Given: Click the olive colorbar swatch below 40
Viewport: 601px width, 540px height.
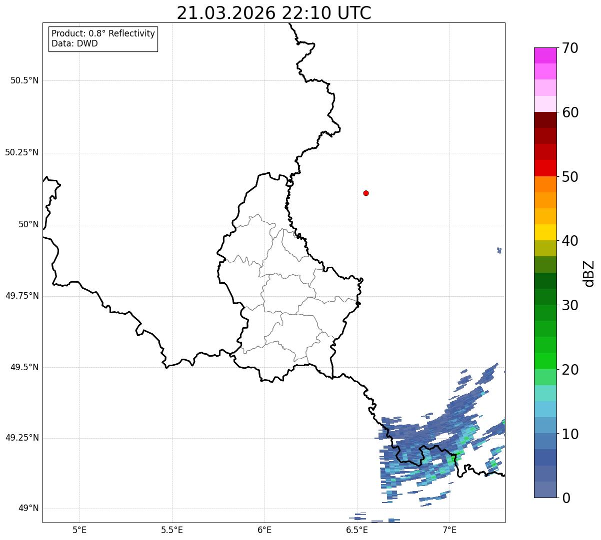Looking at the screenshot, I should pos(545,248).
